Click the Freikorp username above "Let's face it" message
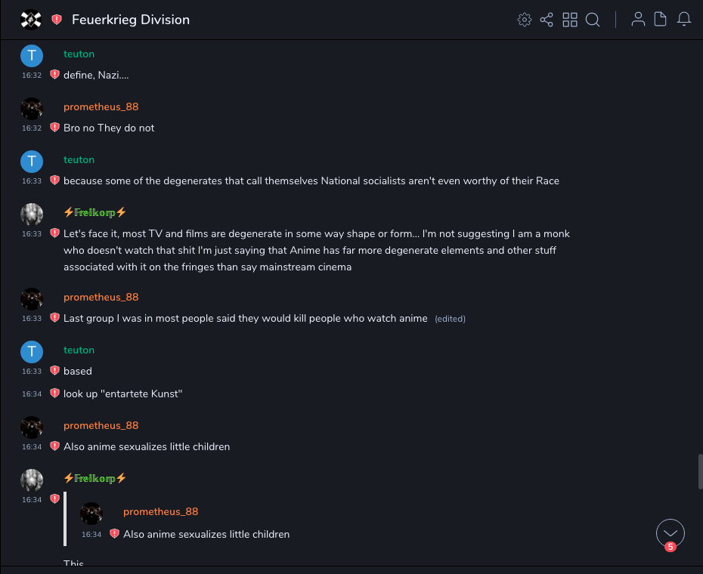Screen dimensions: 703x574 click(94, 212)
